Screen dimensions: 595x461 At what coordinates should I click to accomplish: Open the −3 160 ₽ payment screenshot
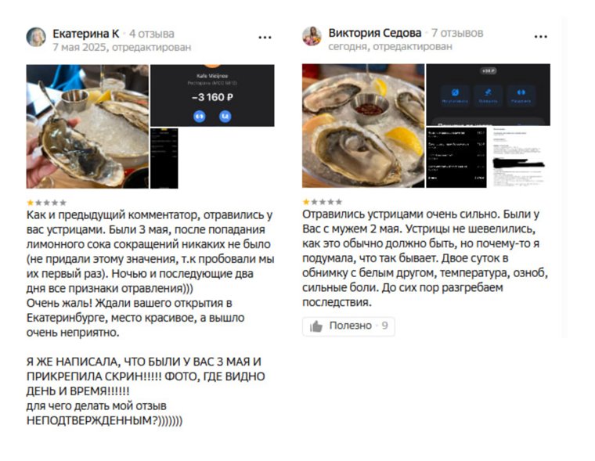[212, 95]
